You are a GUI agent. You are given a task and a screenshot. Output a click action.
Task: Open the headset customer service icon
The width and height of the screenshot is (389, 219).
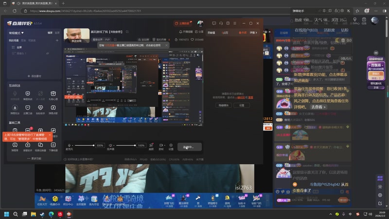[221, 23]
